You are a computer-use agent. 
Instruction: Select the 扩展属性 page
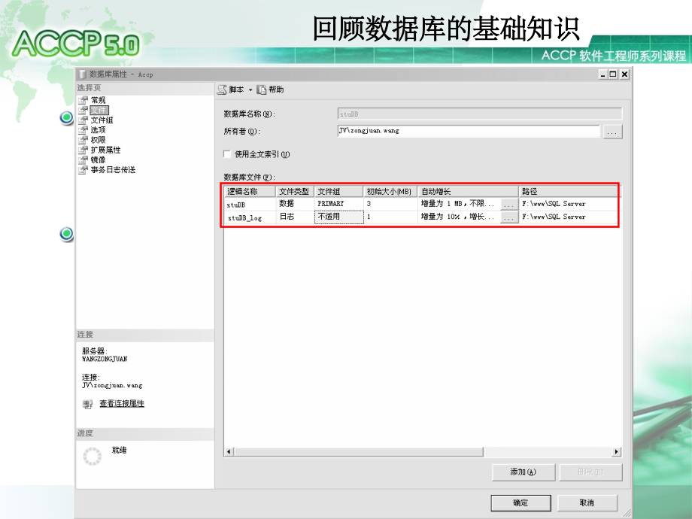[104, 148]
